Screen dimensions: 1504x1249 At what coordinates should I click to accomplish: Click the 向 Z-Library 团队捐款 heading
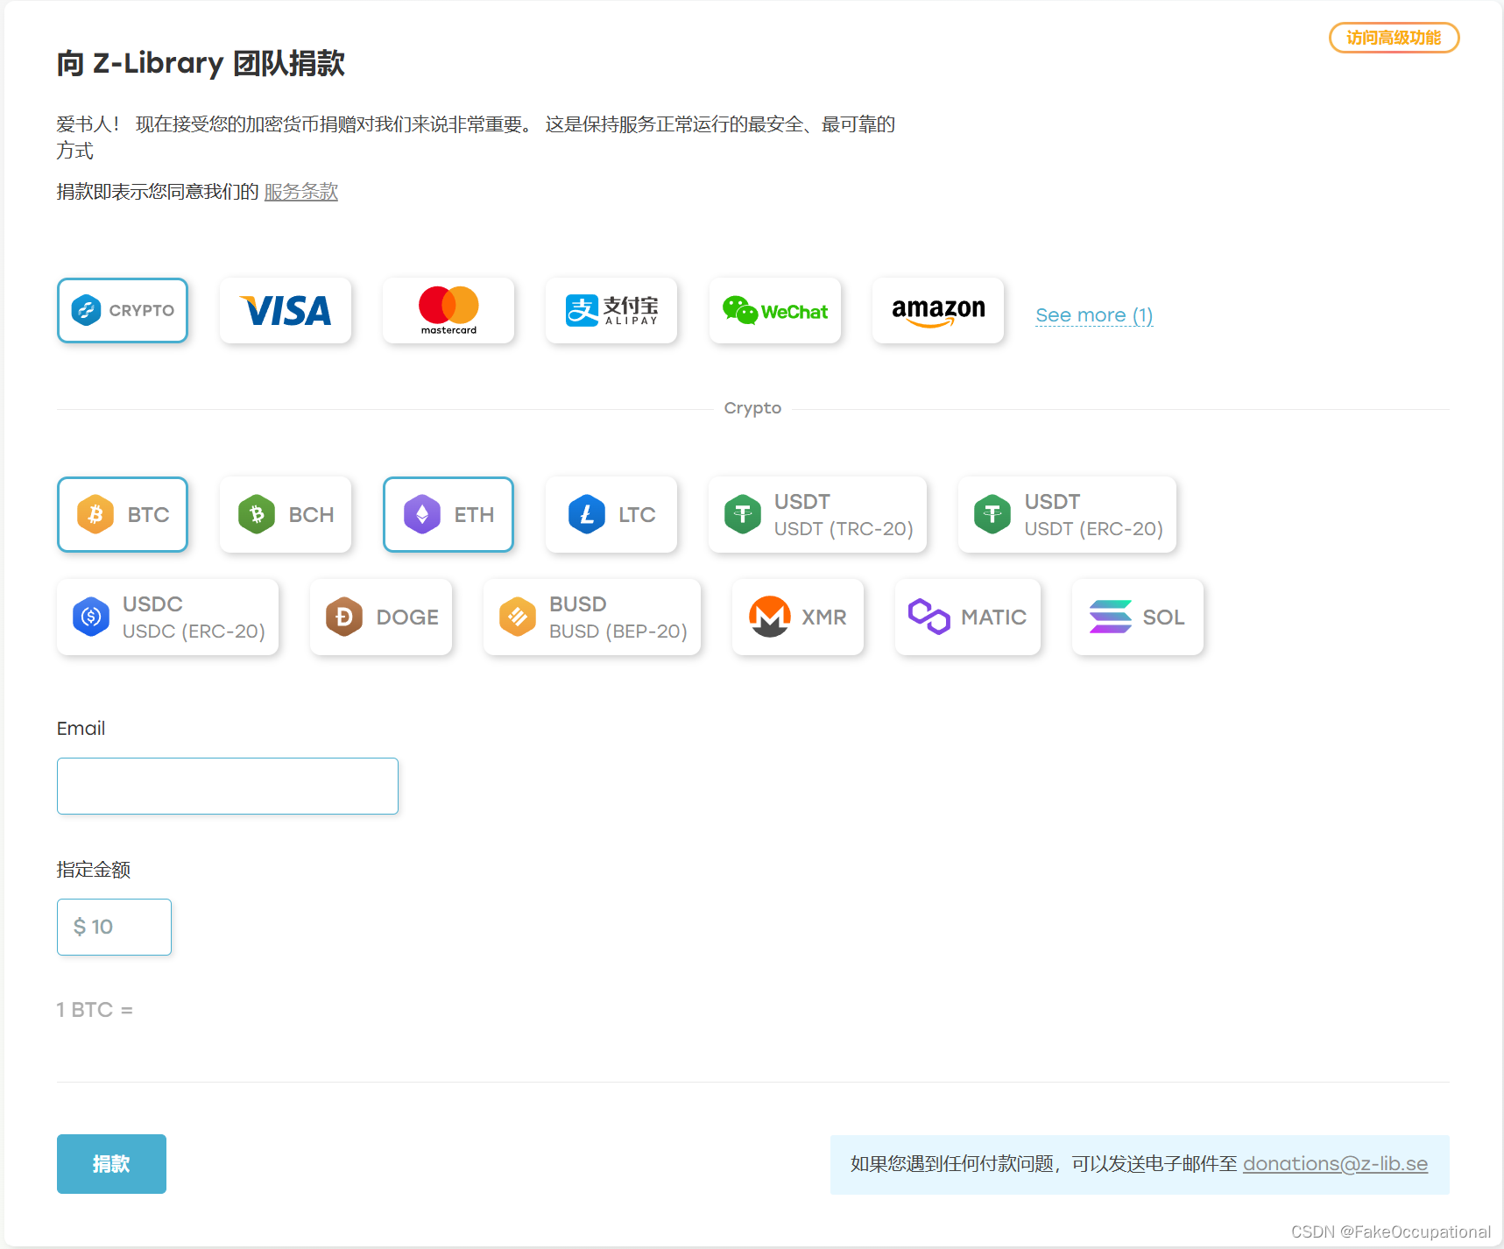coord(201,63)
